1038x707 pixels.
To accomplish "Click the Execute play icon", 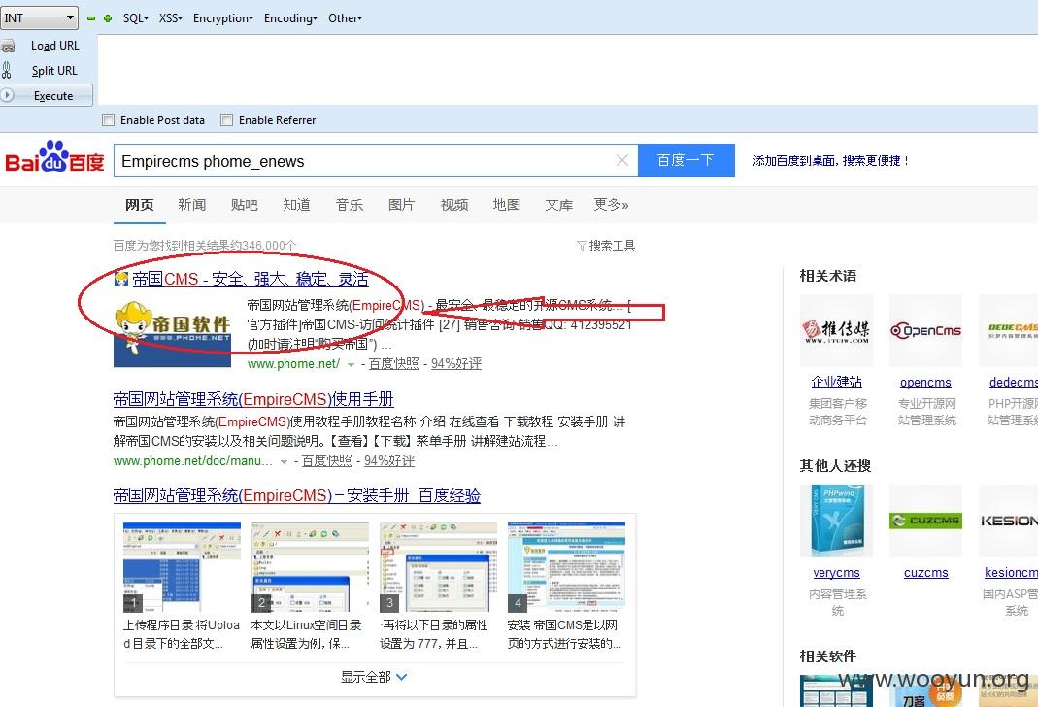I will pos(7,95).
